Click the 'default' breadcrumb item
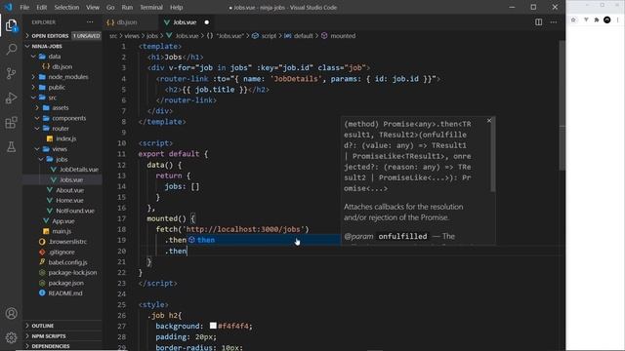The height and width of the screenshot is (351, 625). coord(299,36)
